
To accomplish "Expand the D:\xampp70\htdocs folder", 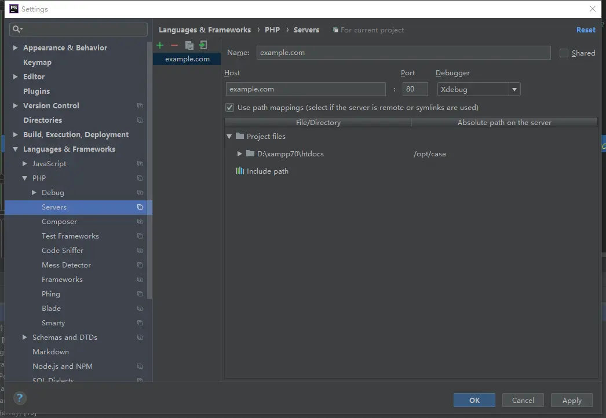I will (239, 154).
